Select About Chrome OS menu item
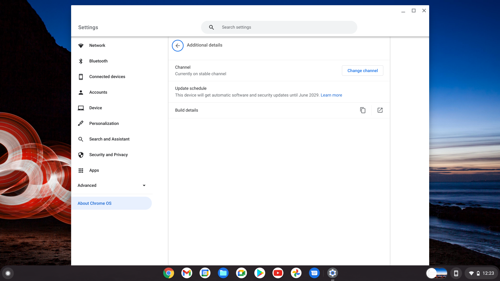Viewport: 500px width, 281px height. tap(95, 203)
